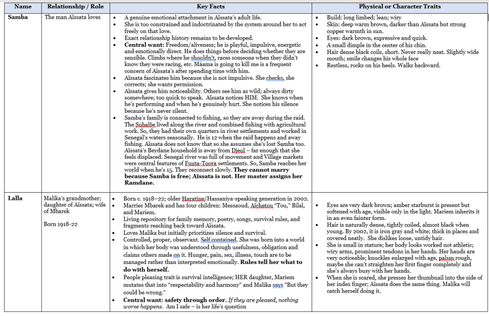Click 'Hair dense black coils, short' line

pyautogui.click(x=403, y=52)
